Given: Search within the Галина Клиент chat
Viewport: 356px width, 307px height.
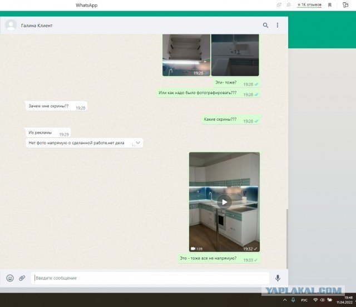Looking at the screenshot, I should [265, 25].
